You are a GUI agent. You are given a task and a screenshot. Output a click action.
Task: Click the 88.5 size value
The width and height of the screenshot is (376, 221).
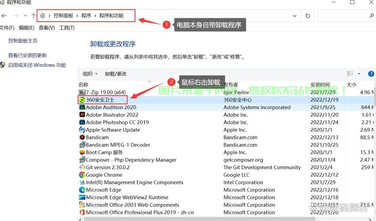pos(365,137)
